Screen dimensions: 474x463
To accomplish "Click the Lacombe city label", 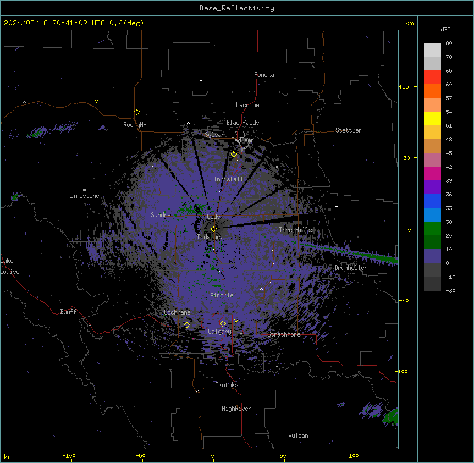I will click(x=247, y=105).
